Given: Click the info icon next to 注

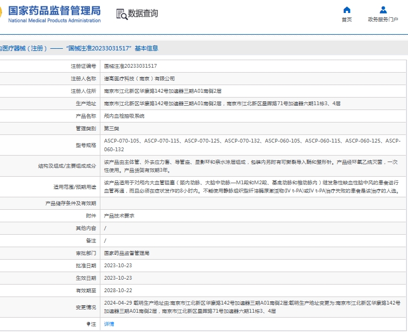Looking at the screenshot, I should [88, 324].
